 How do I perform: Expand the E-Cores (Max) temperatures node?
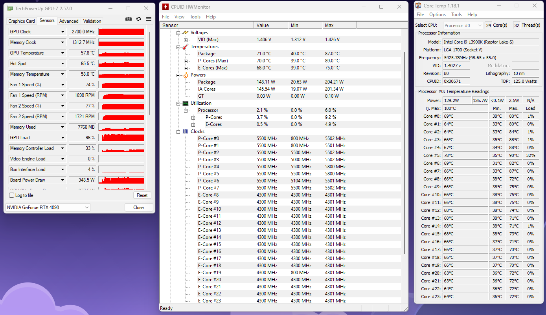click(x=186, y=68)
